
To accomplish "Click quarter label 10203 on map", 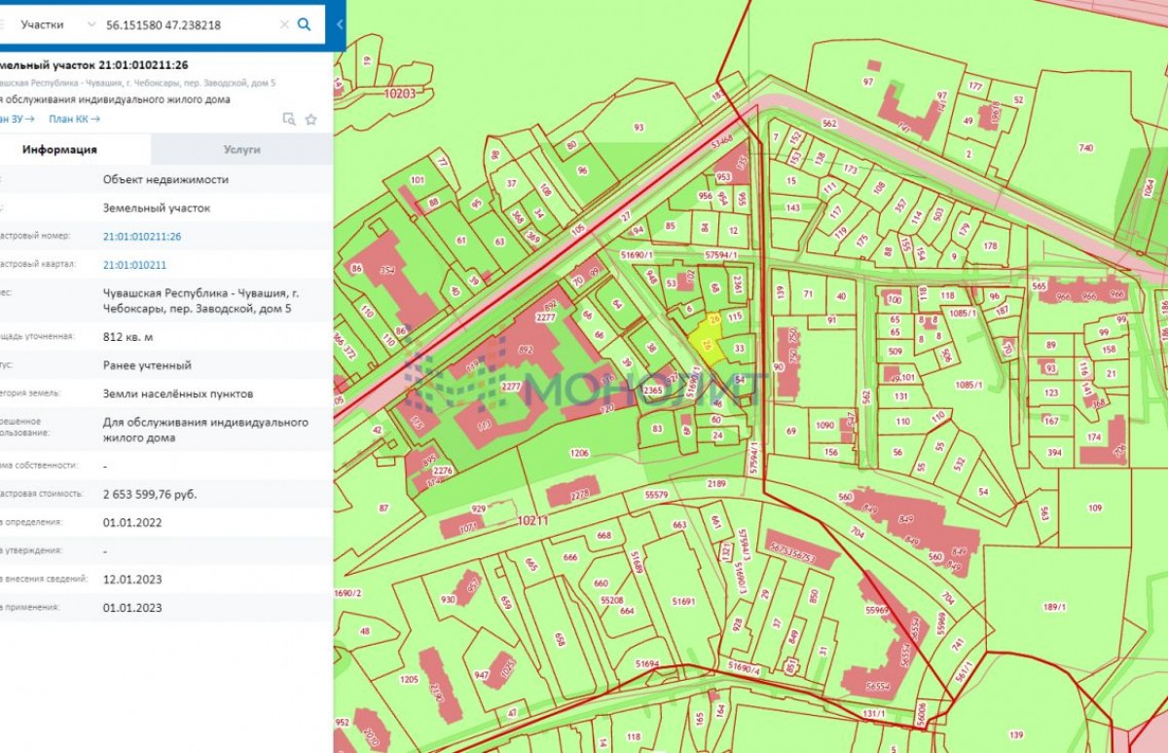I will click(x=400, y=94).
